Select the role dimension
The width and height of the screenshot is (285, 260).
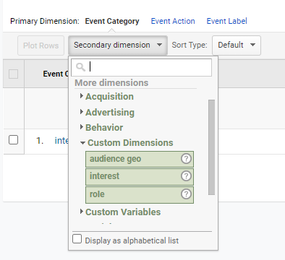(x=140, y=194)
